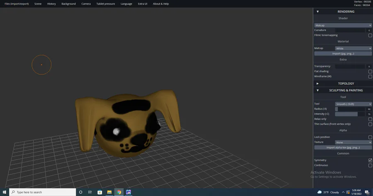Screen dimensions: 373x196
Task: Click the taskbar search box
Action: pos(43,192)
